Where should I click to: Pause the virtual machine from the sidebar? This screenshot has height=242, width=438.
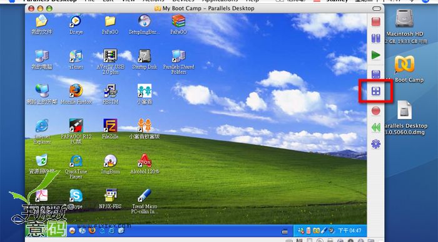pos(375,39)
